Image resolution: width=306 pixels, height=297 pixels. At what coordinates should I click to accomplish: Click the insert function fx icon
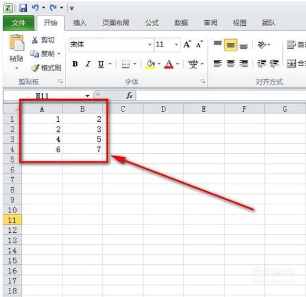coord(129,96)
